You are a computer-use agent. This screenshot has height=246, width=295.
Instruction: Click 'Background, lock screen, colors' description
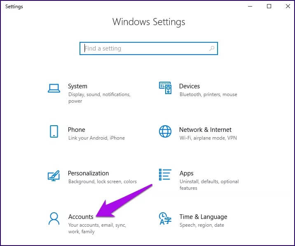coord(103,182)
